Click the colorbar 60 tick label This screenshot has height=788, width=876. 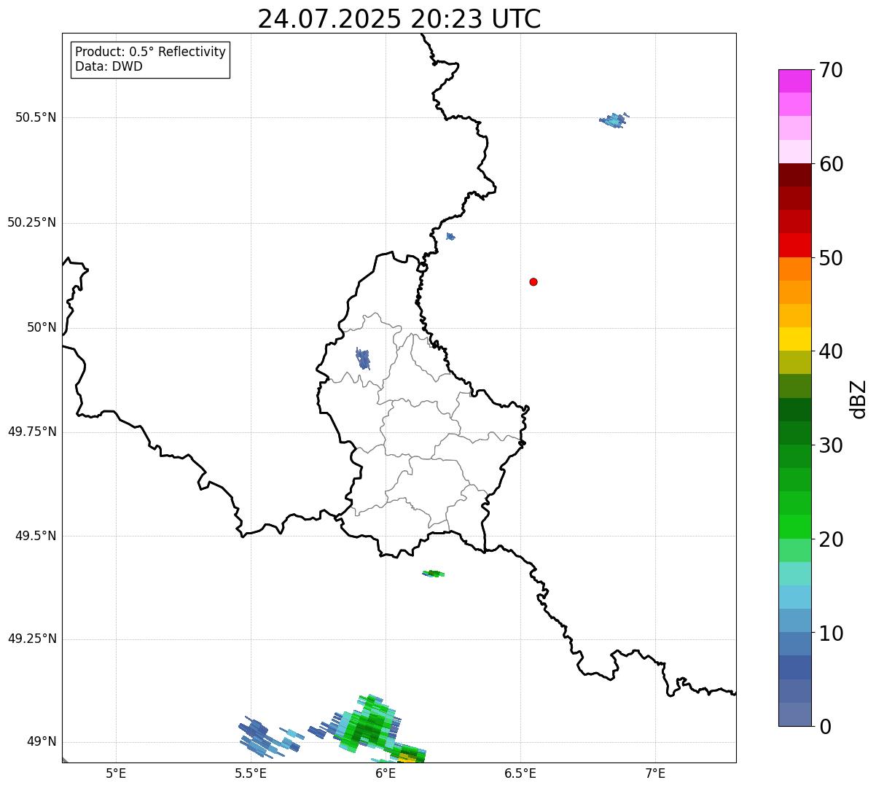832,164
